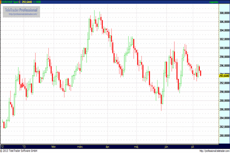Select the ápr. month on the time axis
Image resolution: width=230 pixels, height=153 pixels.
click(108, 146)
